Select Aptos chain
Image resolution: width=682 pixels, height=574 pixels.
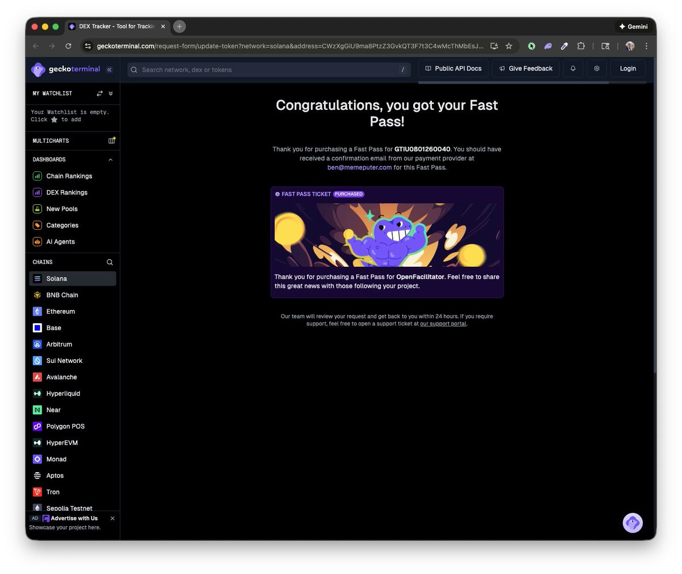tap(72, 476)
